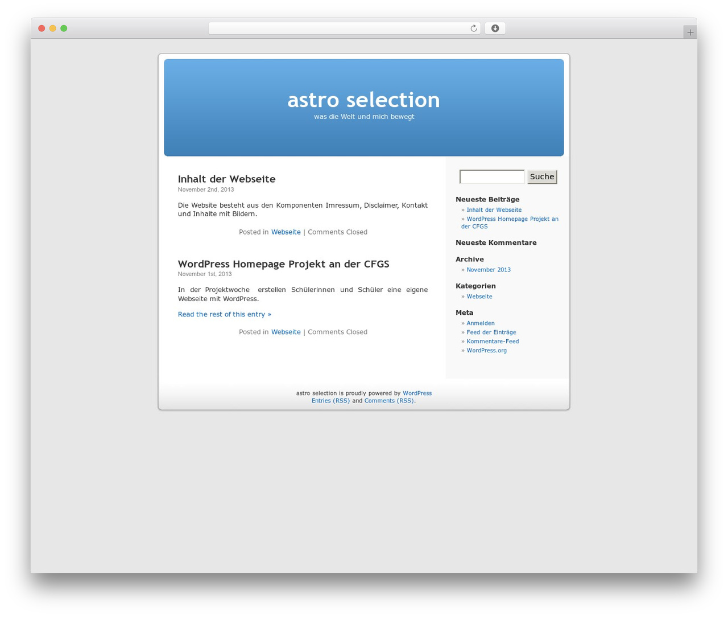The width and height of the screenshot is (728, 617).
Task: Minimize window using the yellow button
Action: 53,28
